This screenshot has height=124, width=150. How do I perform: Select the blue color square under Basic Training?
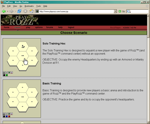7,116
